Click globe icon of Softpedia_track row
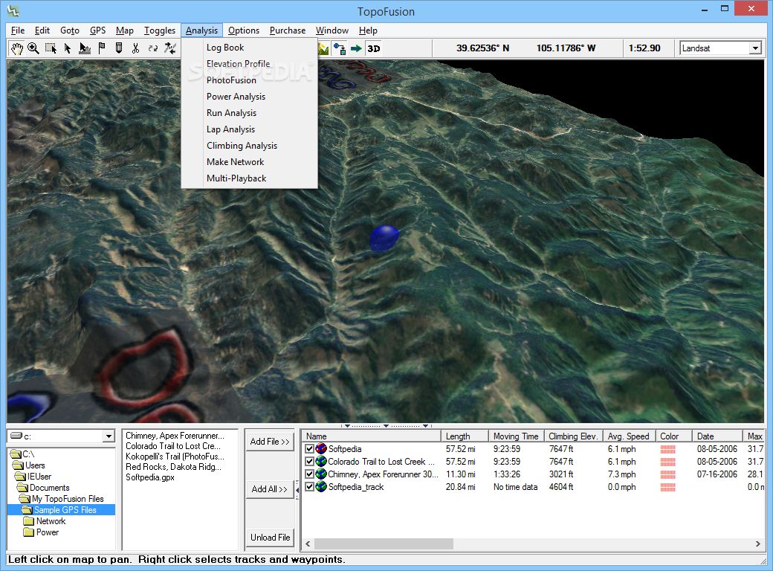Screen dimensions: 773x571 [x=321, y=487]
